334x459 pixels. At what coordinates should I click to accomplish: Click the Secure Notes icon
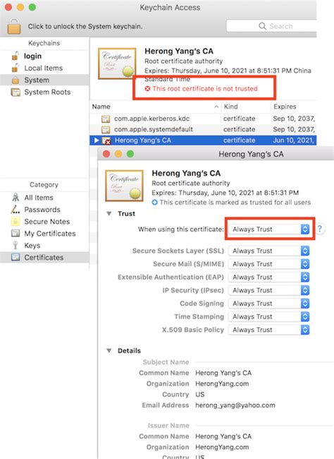(x=16, y=222)
